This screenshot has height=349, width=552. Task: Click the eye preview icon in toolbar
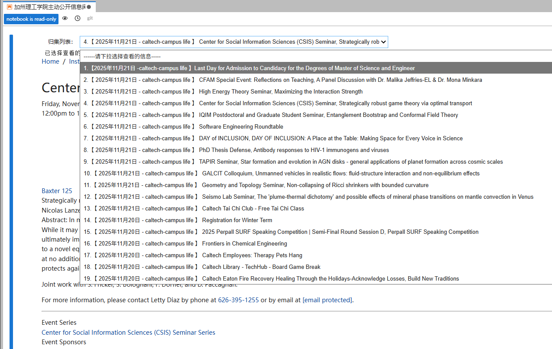(x=65, y=19)
